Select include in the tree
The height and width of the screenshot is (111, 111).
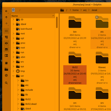pos(29,90)
